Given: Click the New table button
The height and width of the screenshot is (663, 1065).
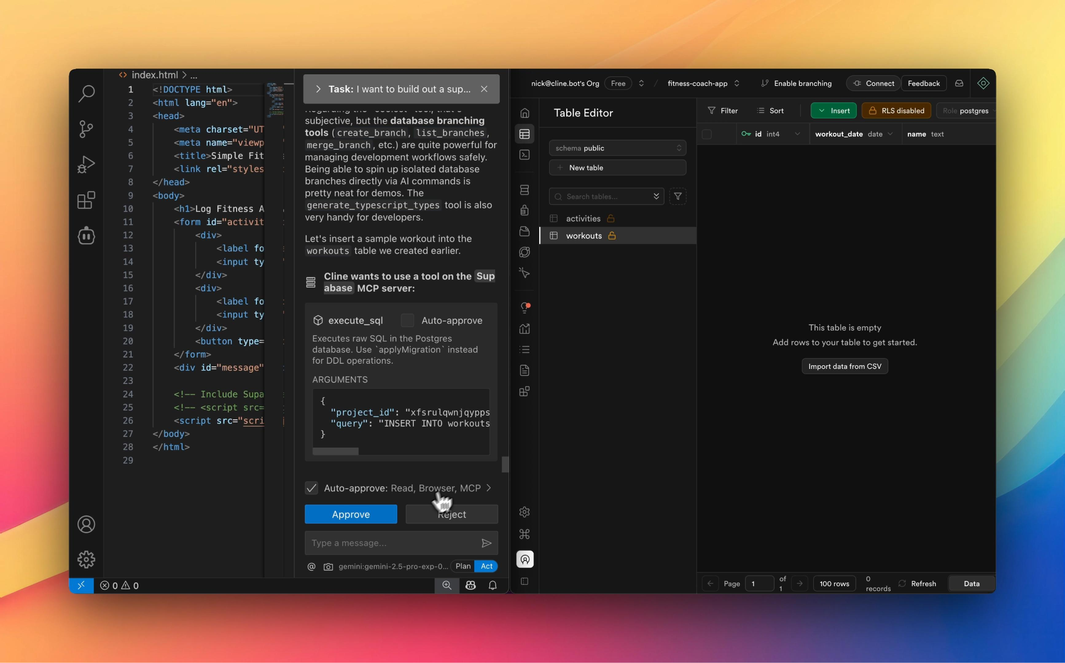Looking at the screenshot, I should pyautogui.click(x=617, y=168).
